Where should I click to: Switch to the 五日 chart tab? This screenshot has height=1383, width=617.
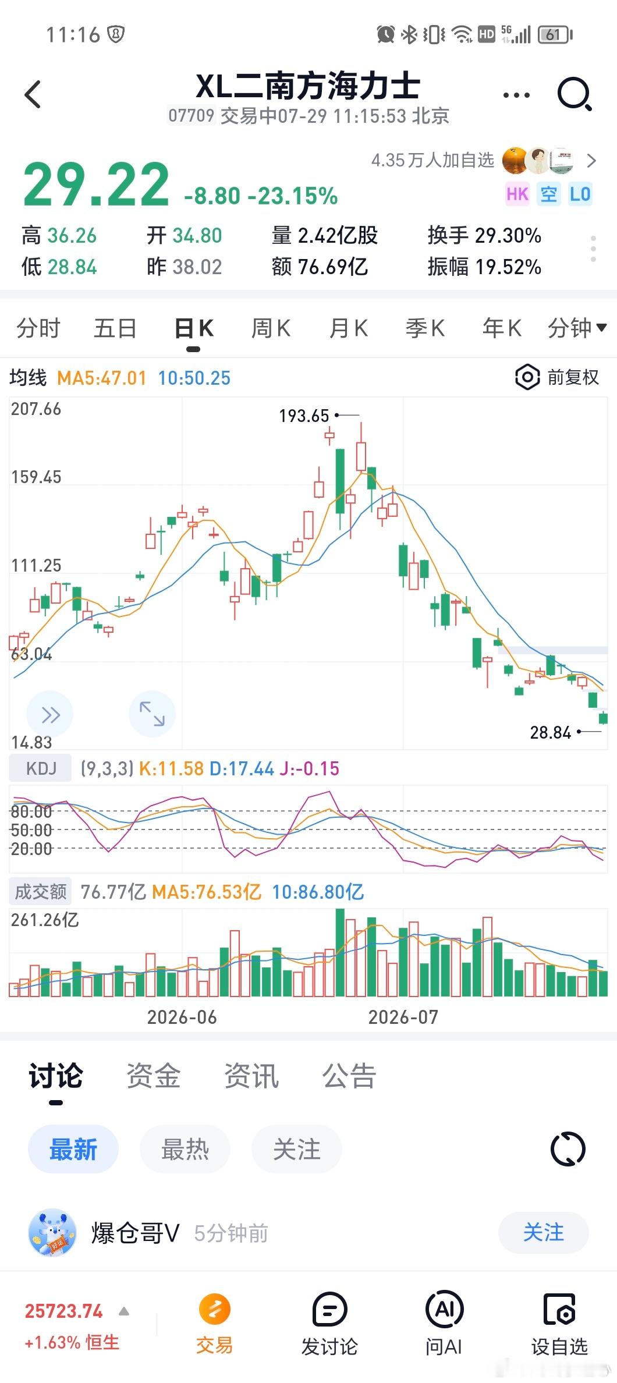(x=115, y=328)
